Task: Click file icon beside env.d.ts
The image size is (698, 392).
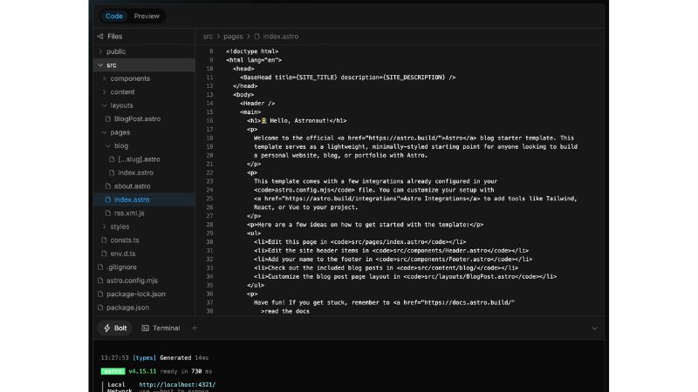Action: [x=104, y=253]
